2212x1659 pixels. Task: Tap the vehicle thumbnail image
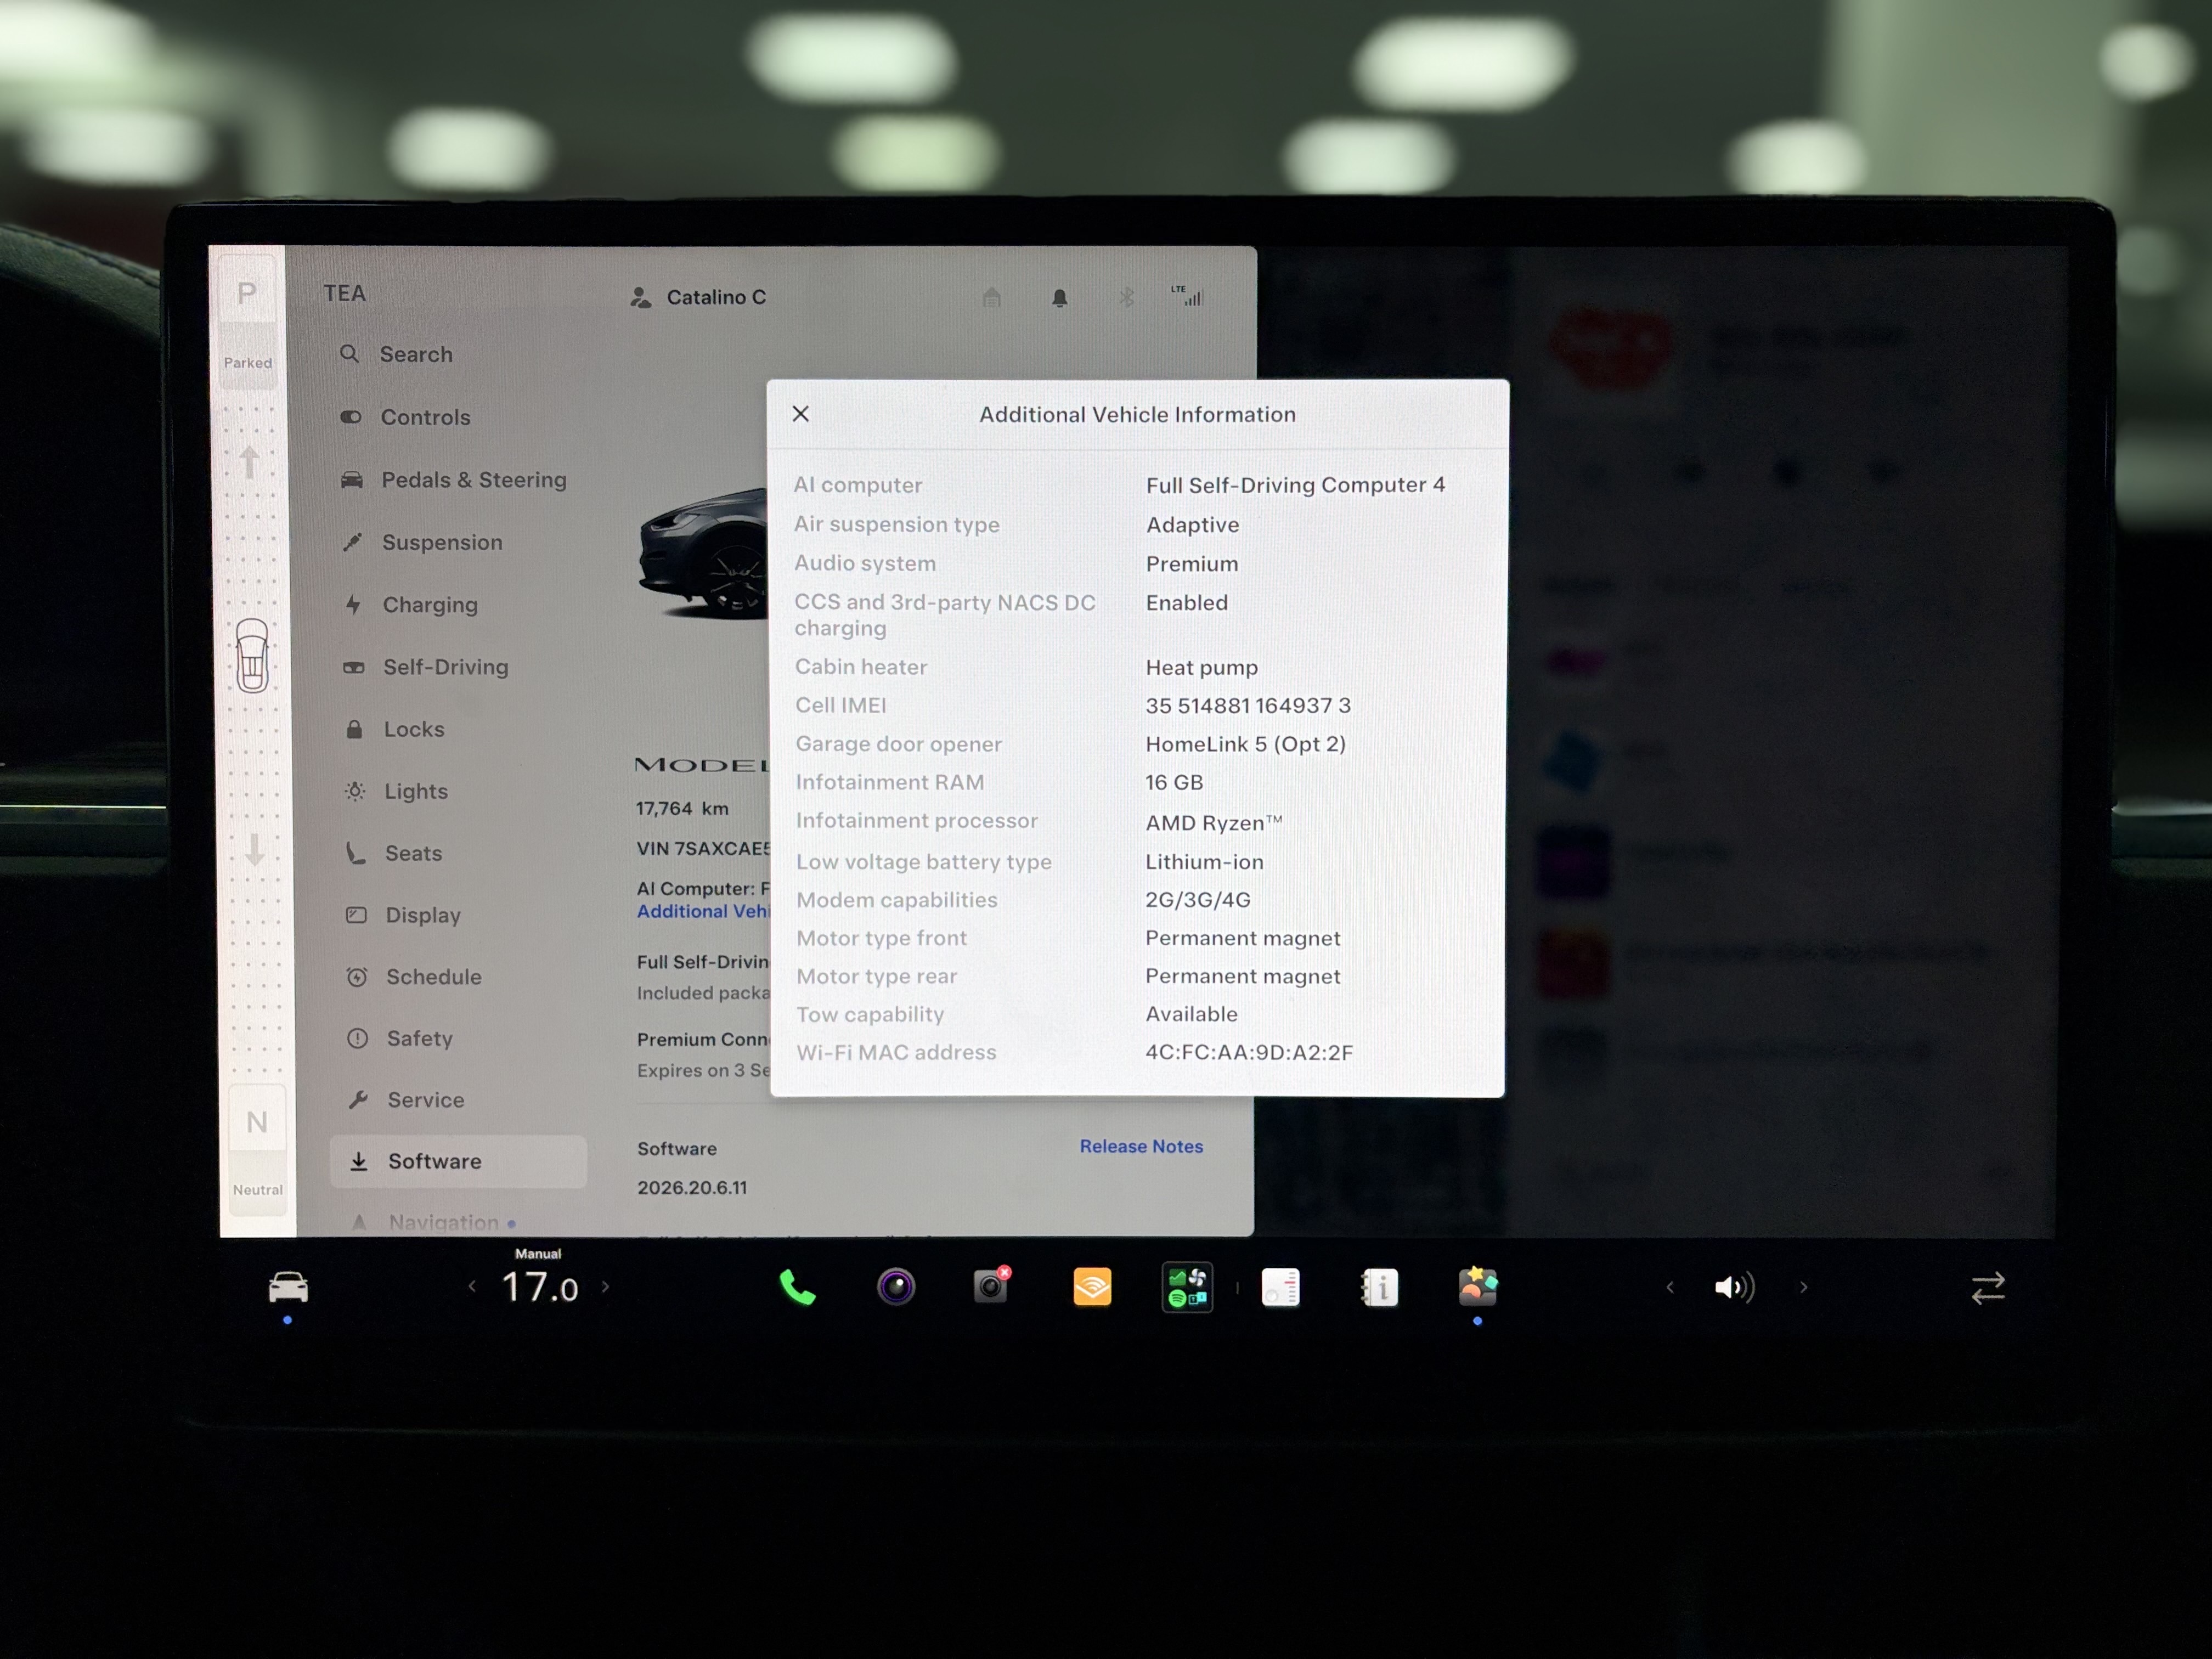click(x=702, y=553)
